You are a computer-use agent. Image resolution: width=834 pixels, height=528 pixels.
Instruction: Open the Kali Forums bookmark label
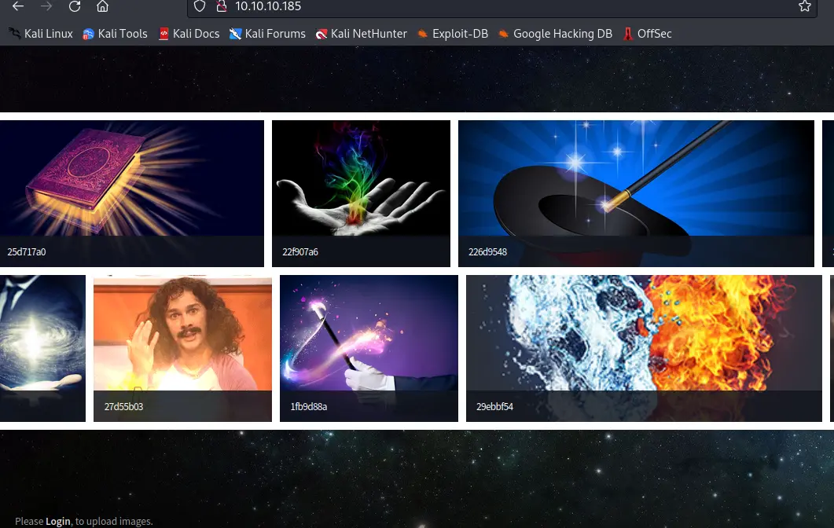[x=275, y=34]
